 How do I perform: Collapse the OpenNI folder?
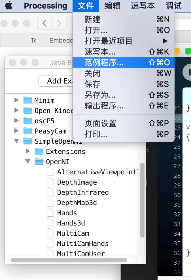[28, 161]
